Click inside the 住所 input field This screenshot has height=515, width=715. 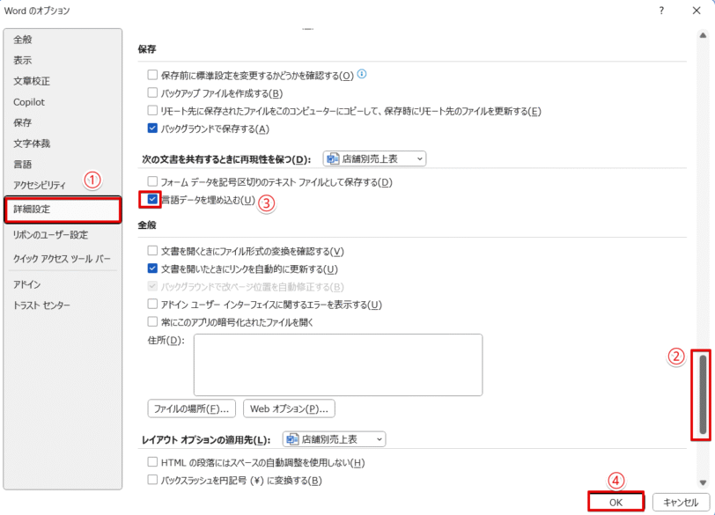339,364
